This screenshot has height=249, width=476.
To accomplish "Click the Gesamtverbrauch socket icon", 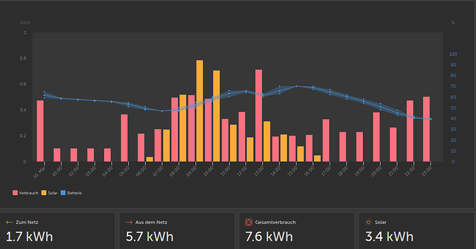I will (x=248, y=222).
